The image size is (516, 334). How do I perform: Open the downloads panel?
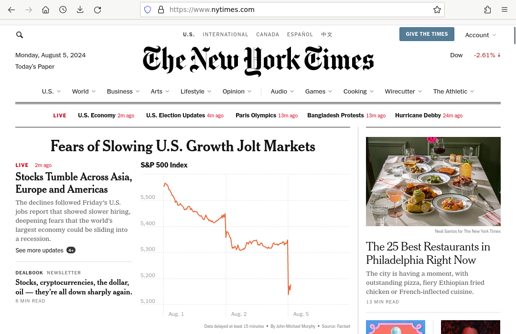point(80,10)
